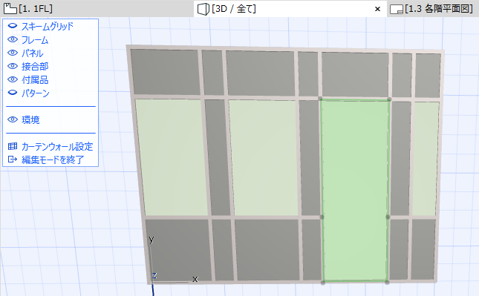Click the top-left gray panel of curtain wall
The image size is (479, 296).
coord(165,72)
